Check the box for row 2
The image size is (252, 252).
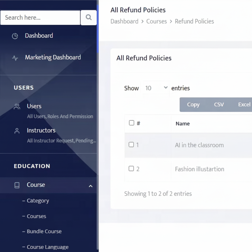point(131,169)
